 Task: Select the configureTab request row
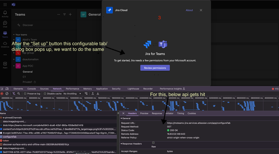coord(58,137)
